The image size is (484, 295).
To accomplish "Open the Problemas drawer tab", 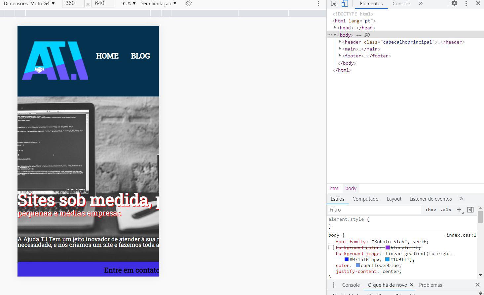I will pos(430,285).
